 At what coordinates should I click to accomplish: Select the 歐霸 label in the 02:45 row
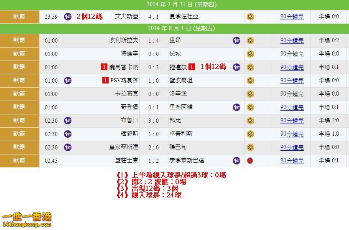[x=19, y=160]
